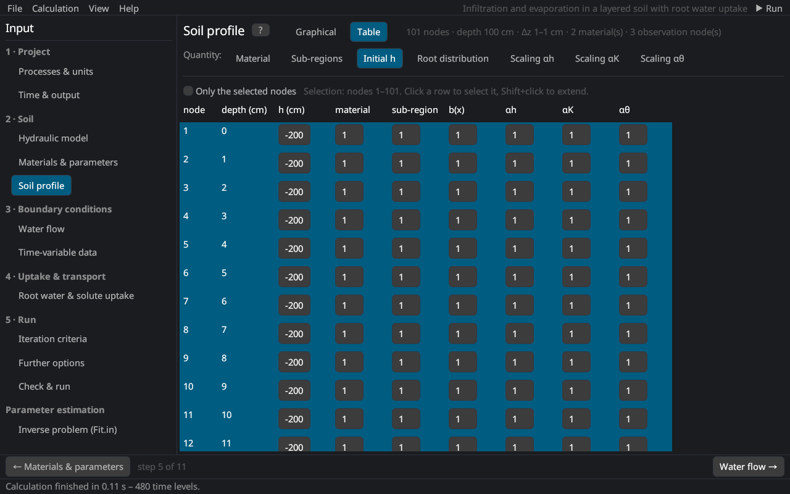Click the material field of node 5
The height and width of the screenshot is (494, 790).
tap(349, 248)
